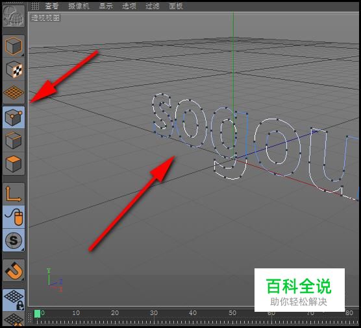Screen dimensions: 361x328
Task: Click frame 40 on the timeline ruler
Action: tap(193, 313)
